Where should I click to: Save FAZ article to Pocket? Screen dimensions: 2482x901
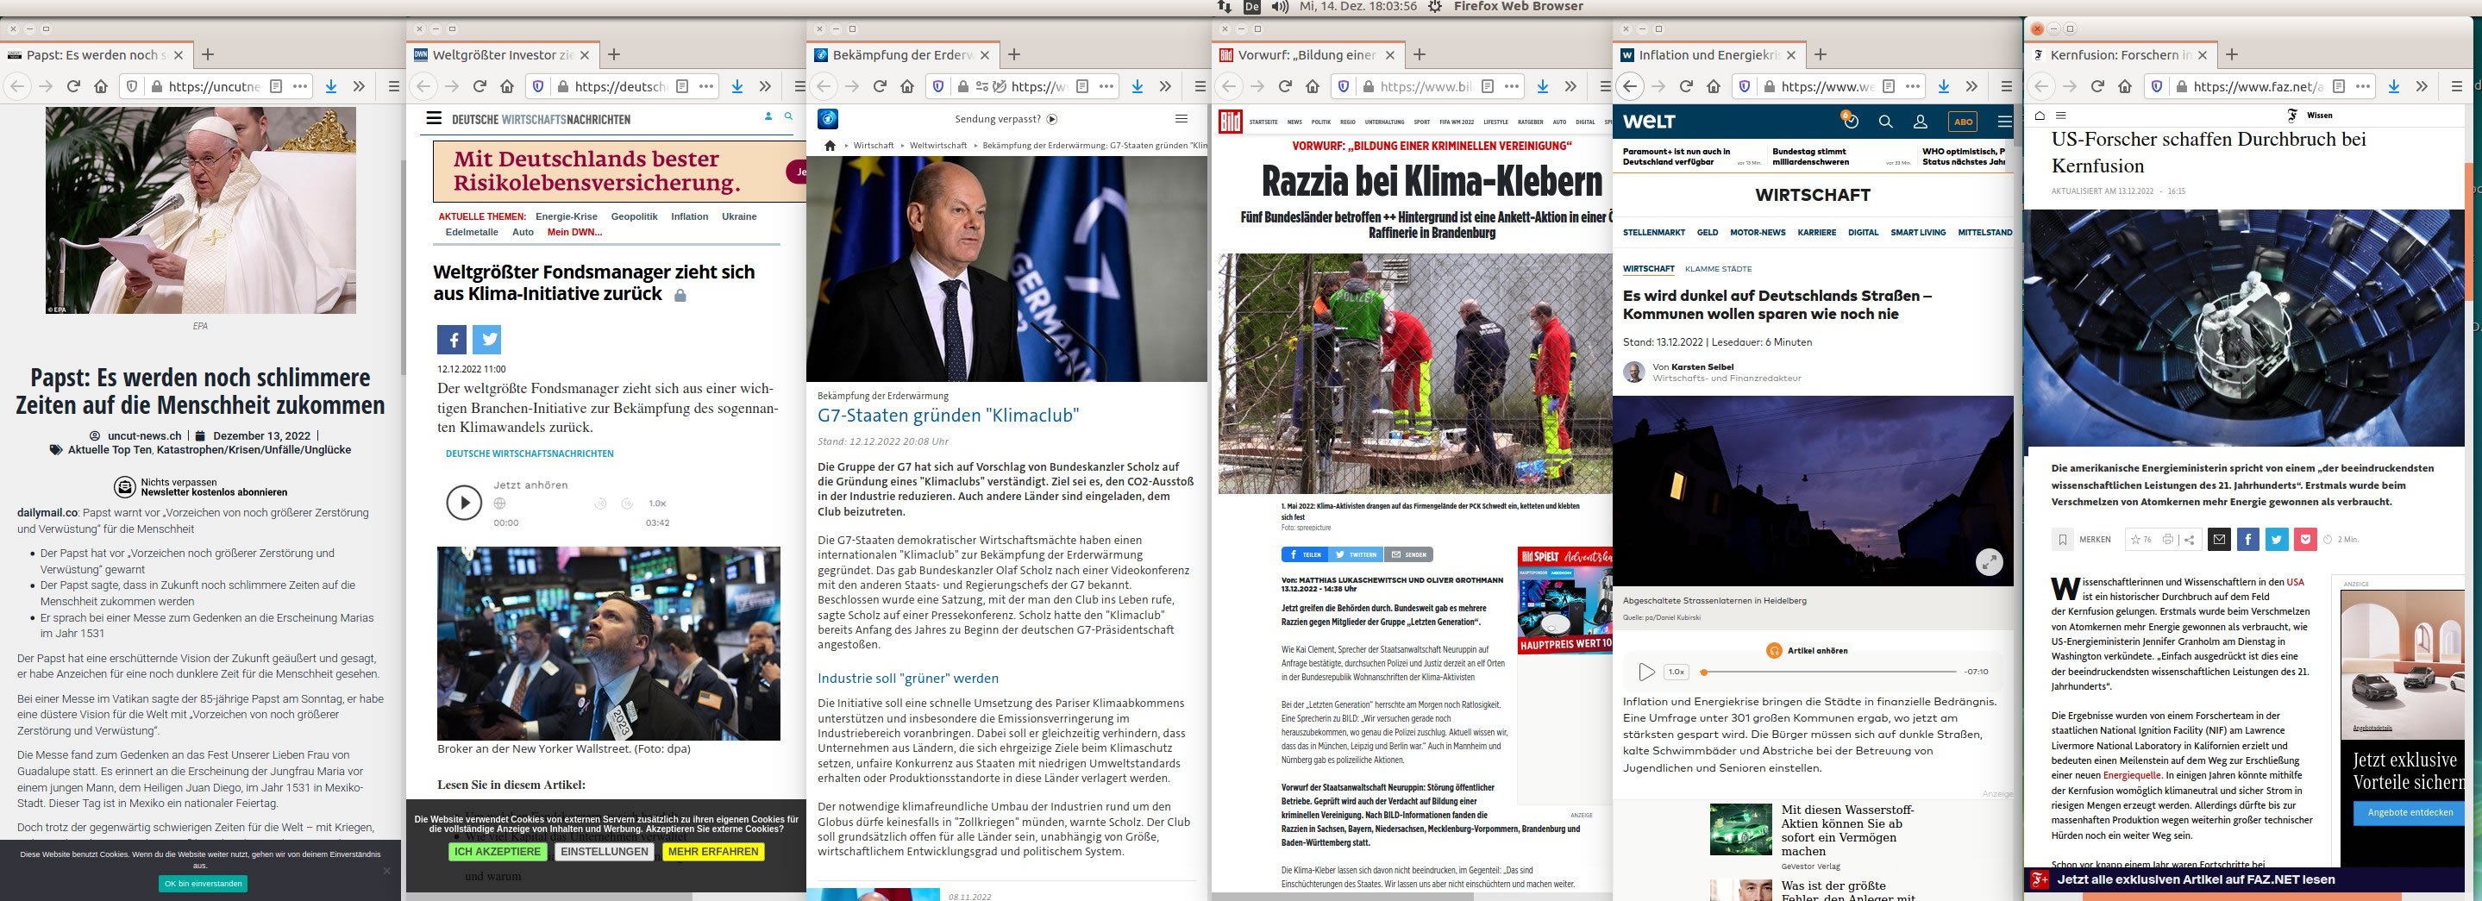(2306, 540)
